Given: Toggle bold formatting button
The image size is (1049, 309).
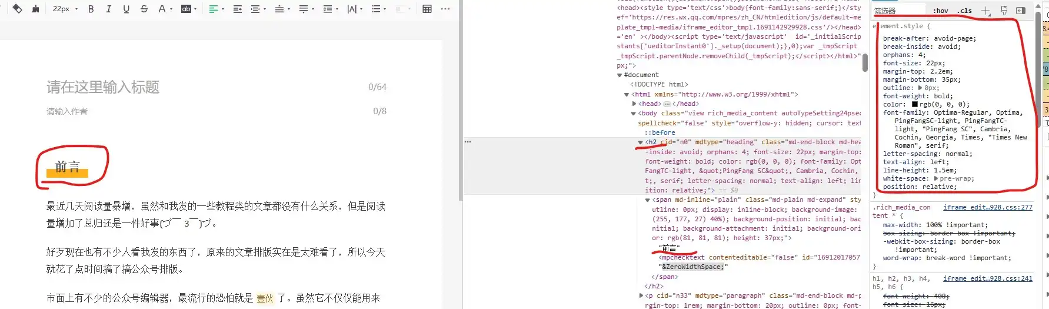Looking at the screenshot, I should 91,9.
